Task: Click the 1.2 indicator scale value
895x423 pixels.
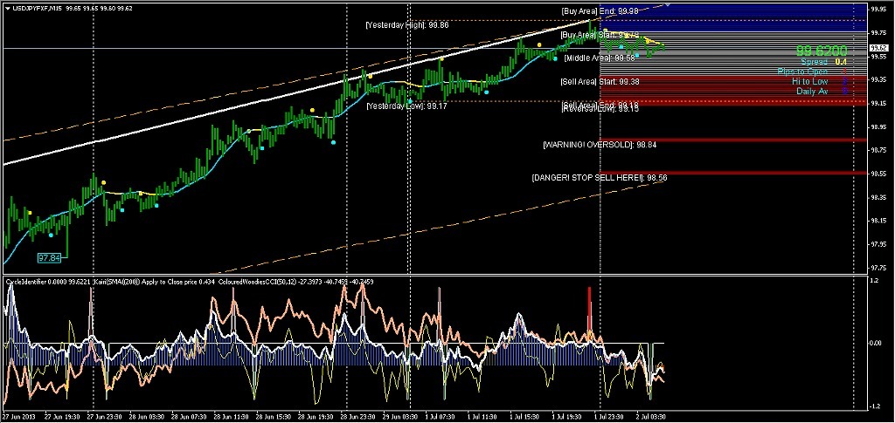Action: [x=874, y=281]
